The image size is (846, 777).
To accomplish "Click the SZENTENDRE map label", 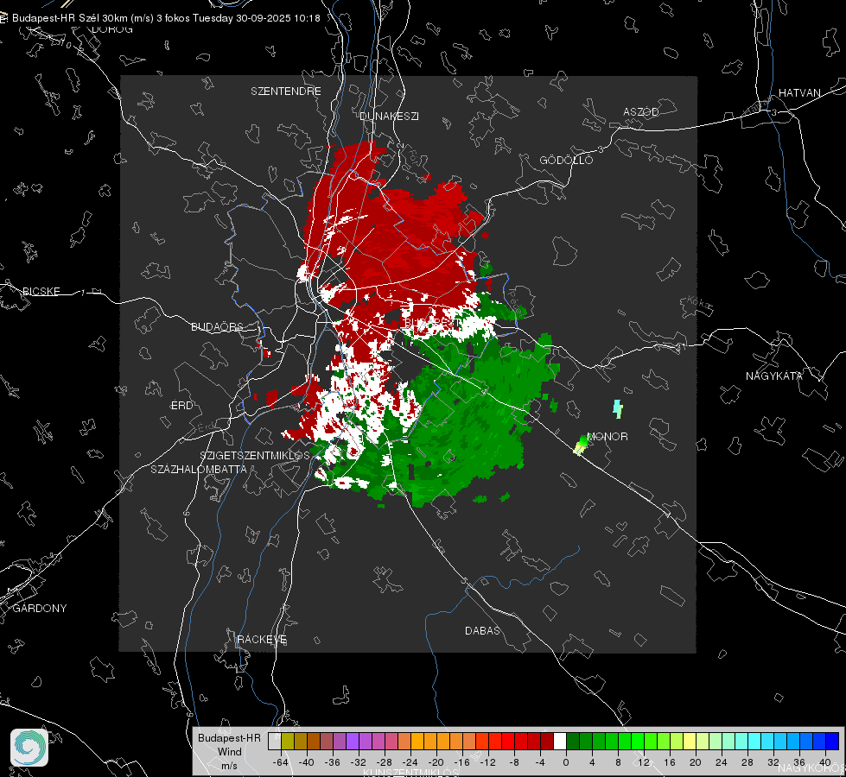I will point(286,92).
